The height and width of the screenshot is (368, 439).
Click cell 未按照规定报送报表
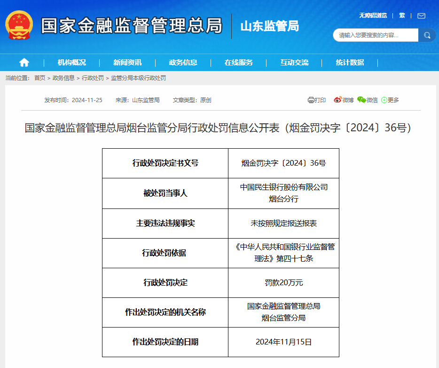coord(283,224)
